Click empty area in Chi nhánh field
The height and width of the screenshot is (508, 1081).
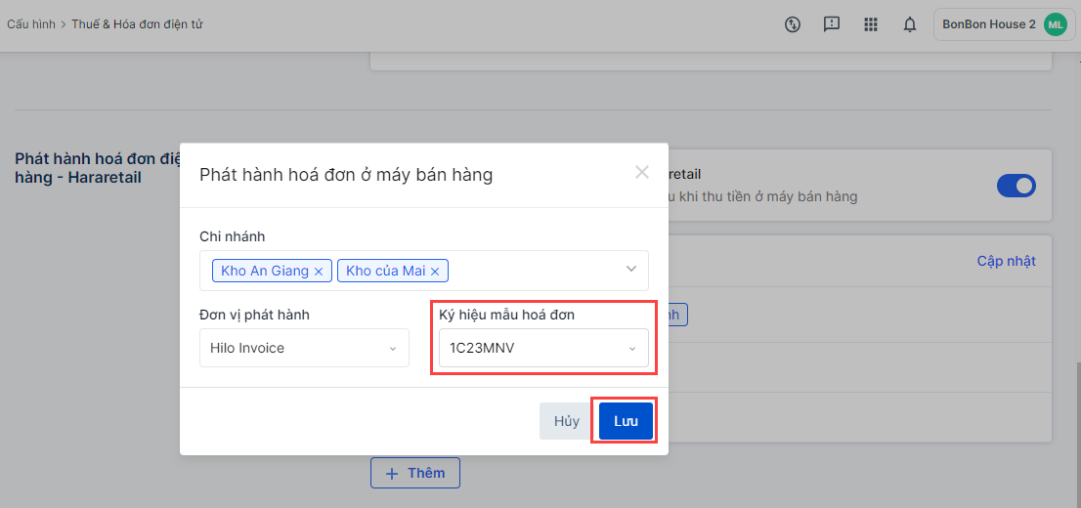(x=533, y=271)
